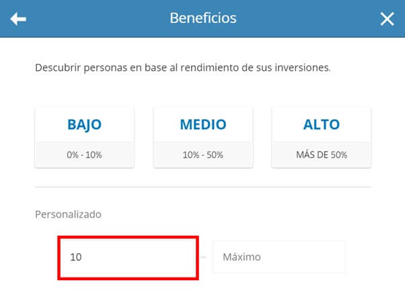Click the Beneficios header title
The width and height of the screenshot is (405, 293).
tap(202, 18)
